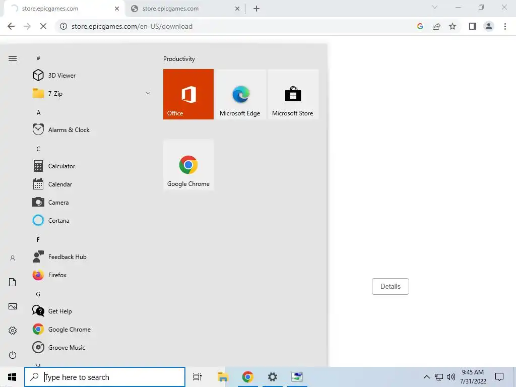Open the 7-Zip folder icon
Viewport: 516px width, 387px height.
click(x=38, y=93)
